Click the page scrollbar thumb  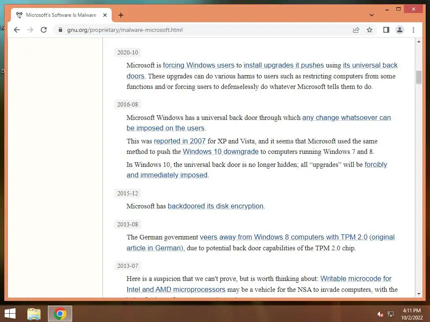coord(419,78)
